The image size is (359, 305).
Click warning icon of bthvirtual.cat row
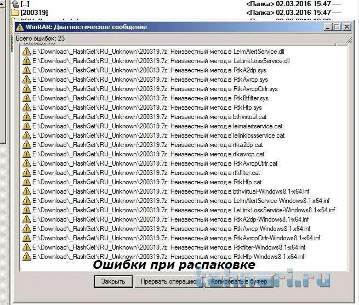26,117
